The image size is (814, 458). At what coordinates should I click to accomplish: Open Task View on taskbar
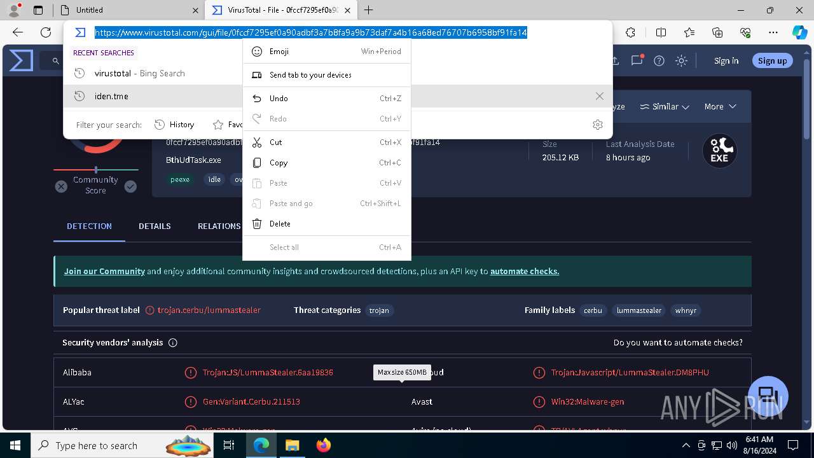tap(229, 445)
